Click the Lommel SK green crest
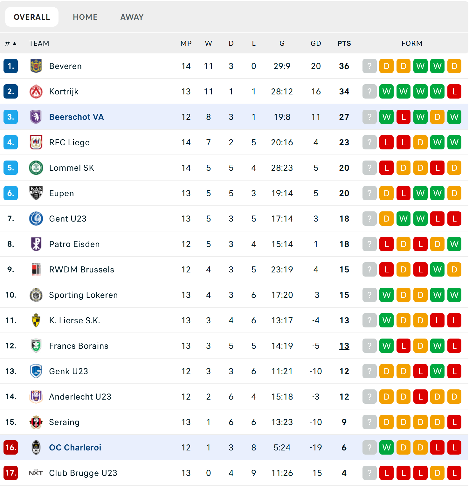Image resolution: width=476 pixels, height=487 pixels. pyautogui.click(x=36, y=168)
